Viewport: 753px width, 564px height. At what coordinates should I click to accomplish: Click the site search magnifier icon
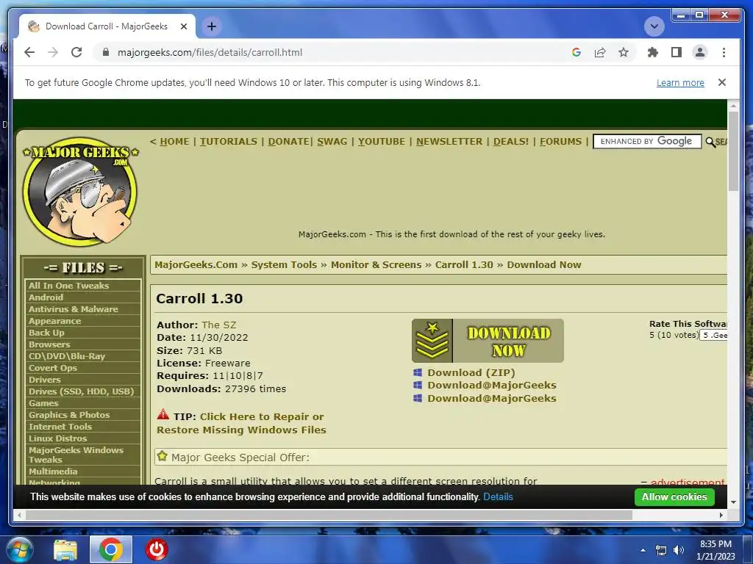710,142
